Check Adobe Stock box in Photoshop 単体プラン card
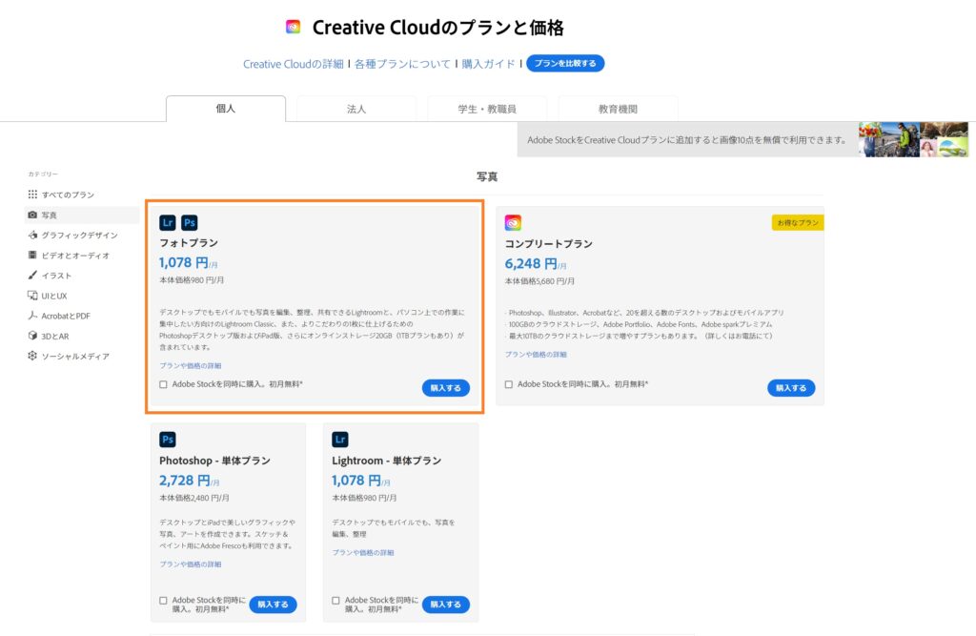Screen dimensions: 976x636 click(163, 601)
